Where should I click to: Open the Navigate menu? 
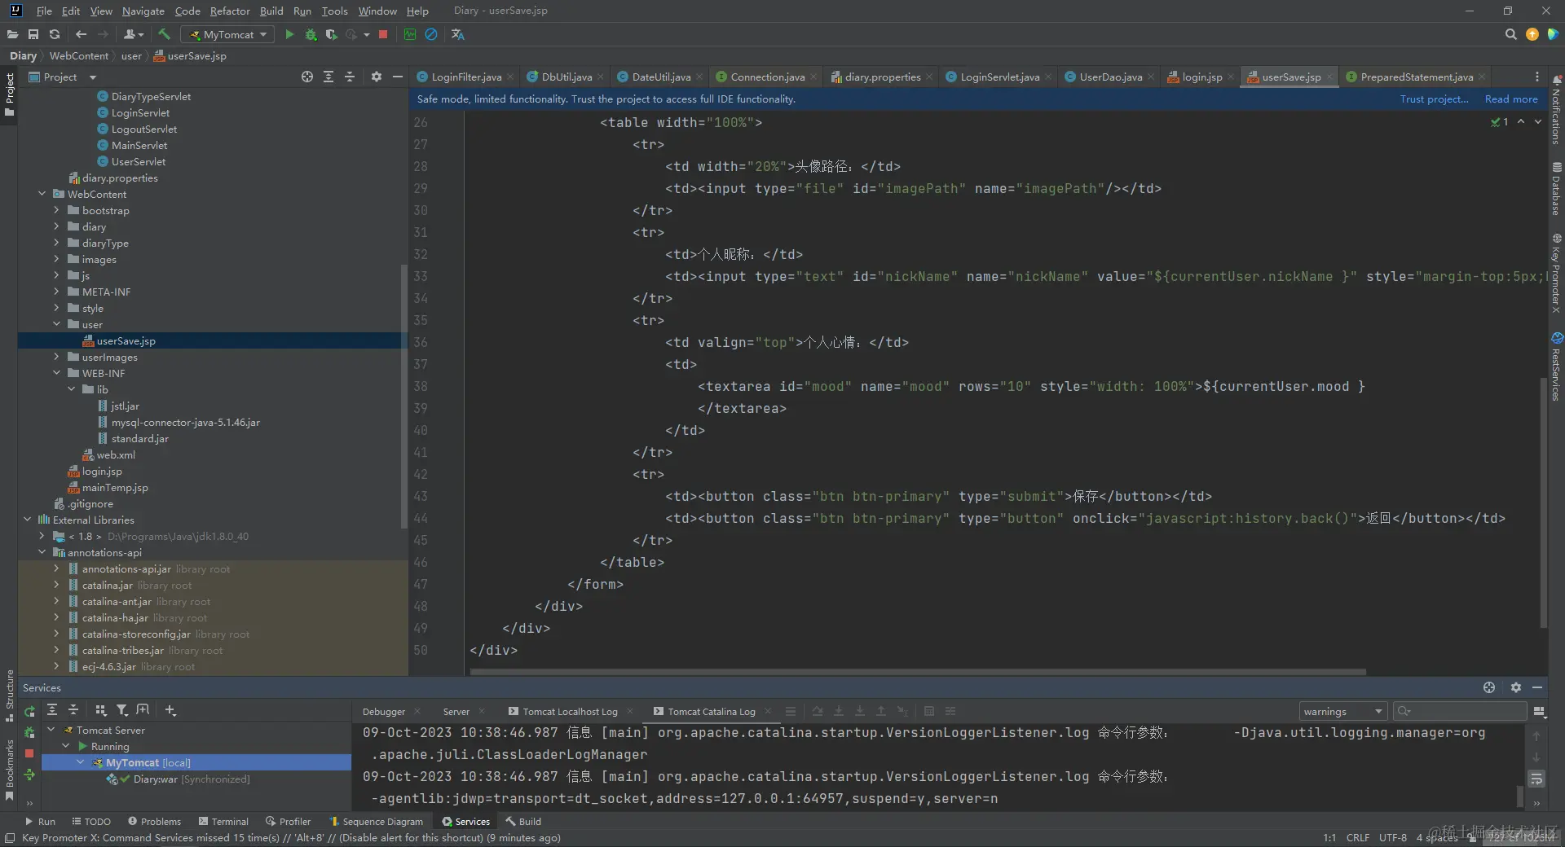coord(143,11)
